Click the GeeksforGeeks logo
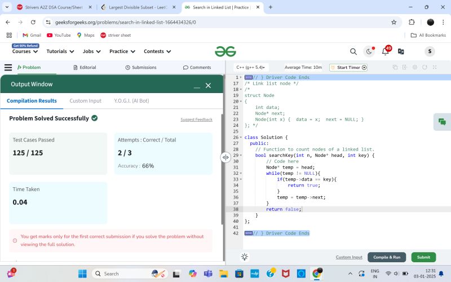451x282 pixels. tap(225, 51)
